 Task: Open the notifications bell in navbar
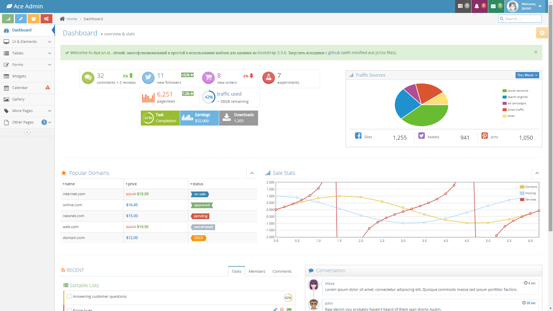pos(480,6)
